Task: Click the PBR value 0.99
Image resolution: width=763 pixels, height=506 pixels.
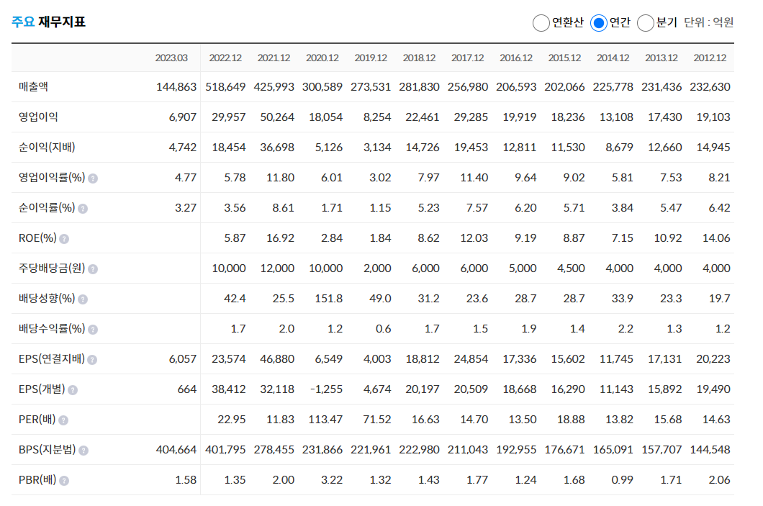Action: pos(623,479)
